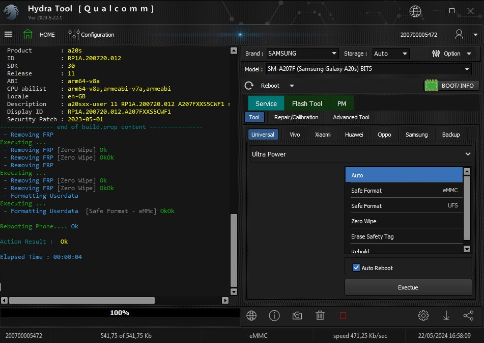Select Erase Safety Tag option

tap(404, 236)
